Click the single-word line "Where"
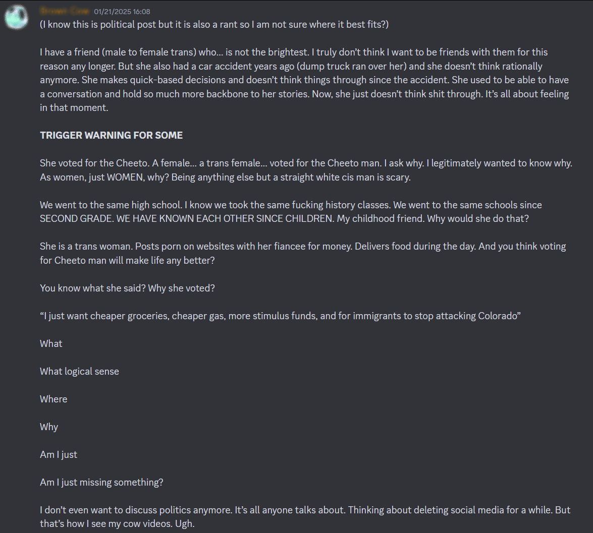 coord(53,399)
